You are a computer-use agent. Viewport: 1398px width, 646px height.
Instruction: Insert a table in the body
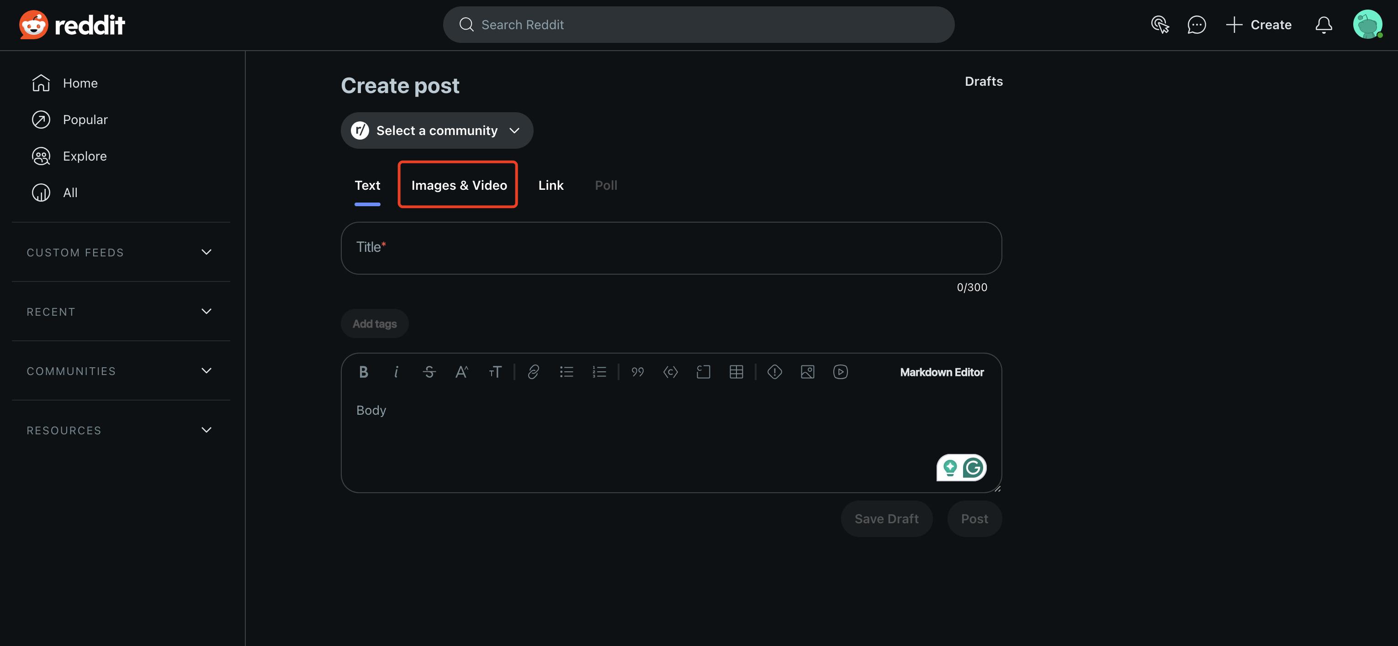[736, 372]
